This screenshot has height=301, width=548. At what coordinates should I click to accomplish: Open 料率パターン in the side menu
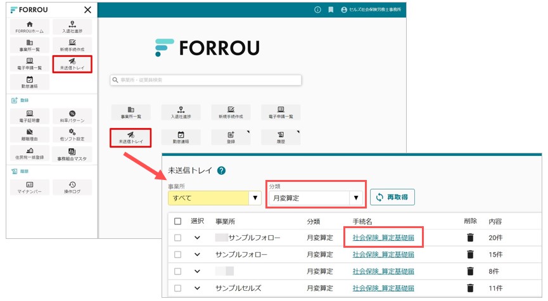pyautogui.click(x=72, y=117)
